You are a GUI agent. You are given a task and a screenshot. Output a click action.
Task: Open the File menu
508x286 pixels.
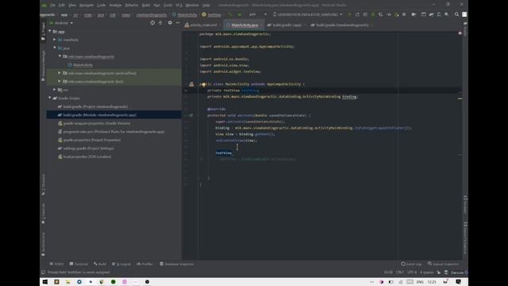coord(52,6)
